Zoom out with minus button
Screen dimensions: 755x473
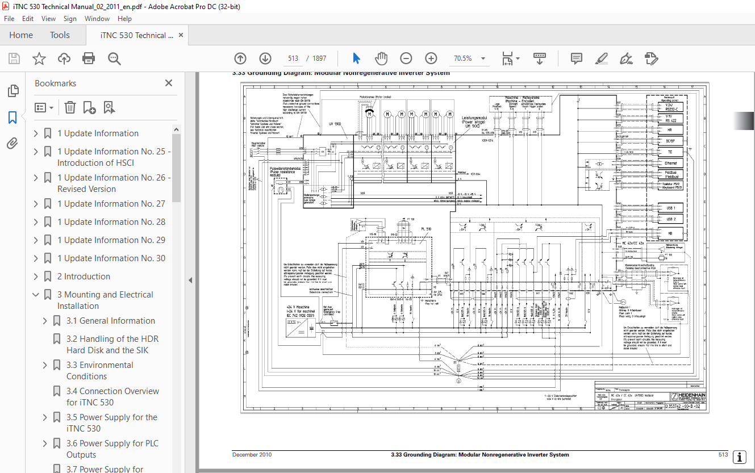pos(406,58)
